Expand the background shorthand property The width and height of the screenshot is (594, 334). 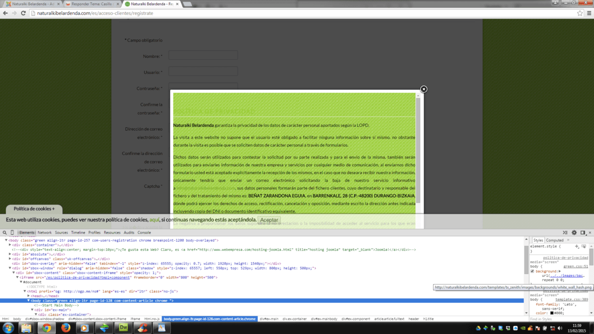[559, 271]
